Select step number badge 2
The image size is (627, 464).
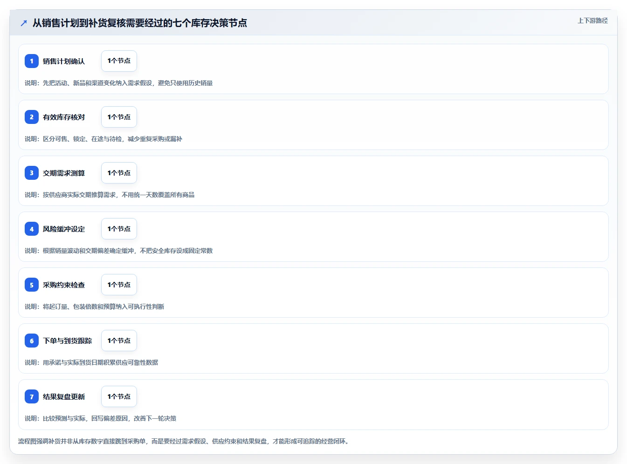[32, 117]
